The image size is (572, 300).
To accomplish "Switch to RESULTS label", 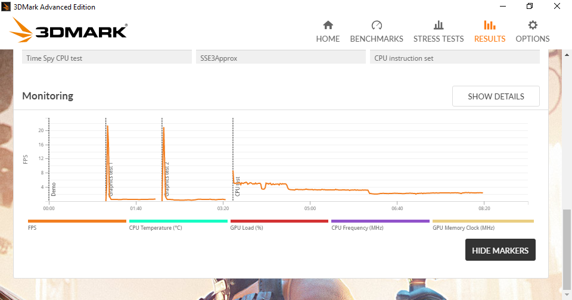I will pos(490,39).
